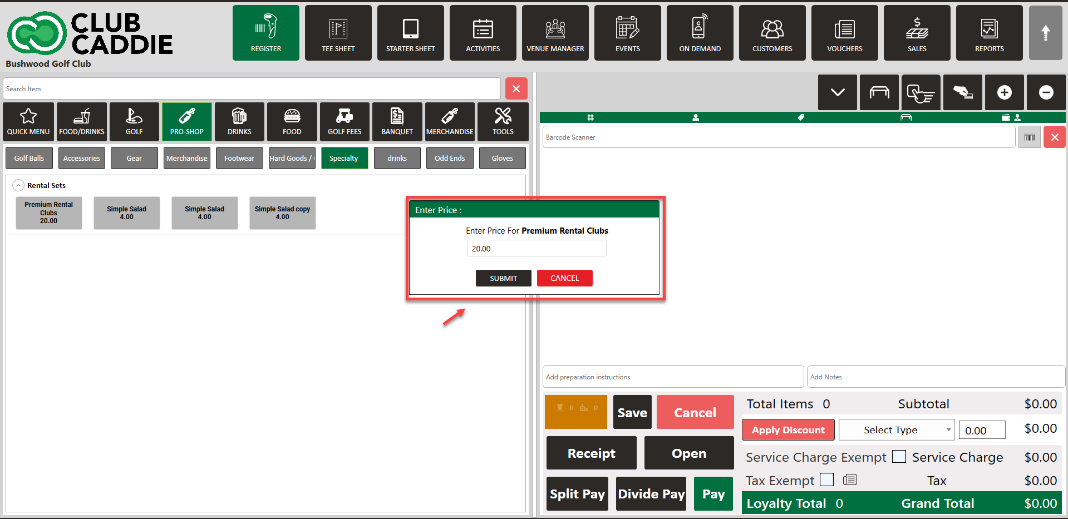This screenshot has height=519, width=1068.
Task: Click the price input field
Action: point(537,249)
